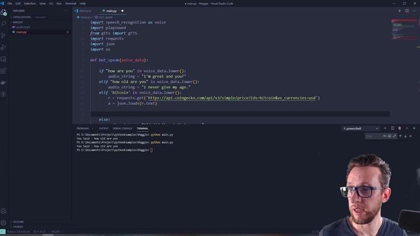Open the Help menu

coord(83,3)
